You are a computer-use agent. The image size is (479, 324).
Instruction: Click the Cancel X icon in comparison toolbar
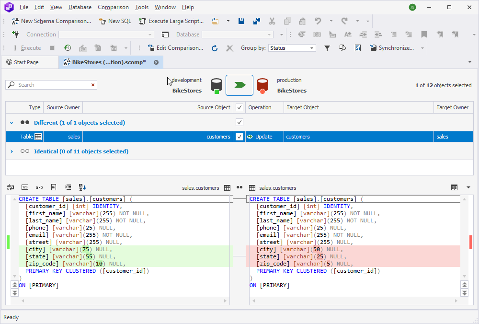pos(230,48)
